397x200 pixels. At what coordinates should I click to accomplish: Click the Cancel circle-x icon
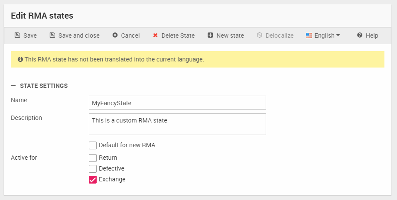[x=115, y=35]
